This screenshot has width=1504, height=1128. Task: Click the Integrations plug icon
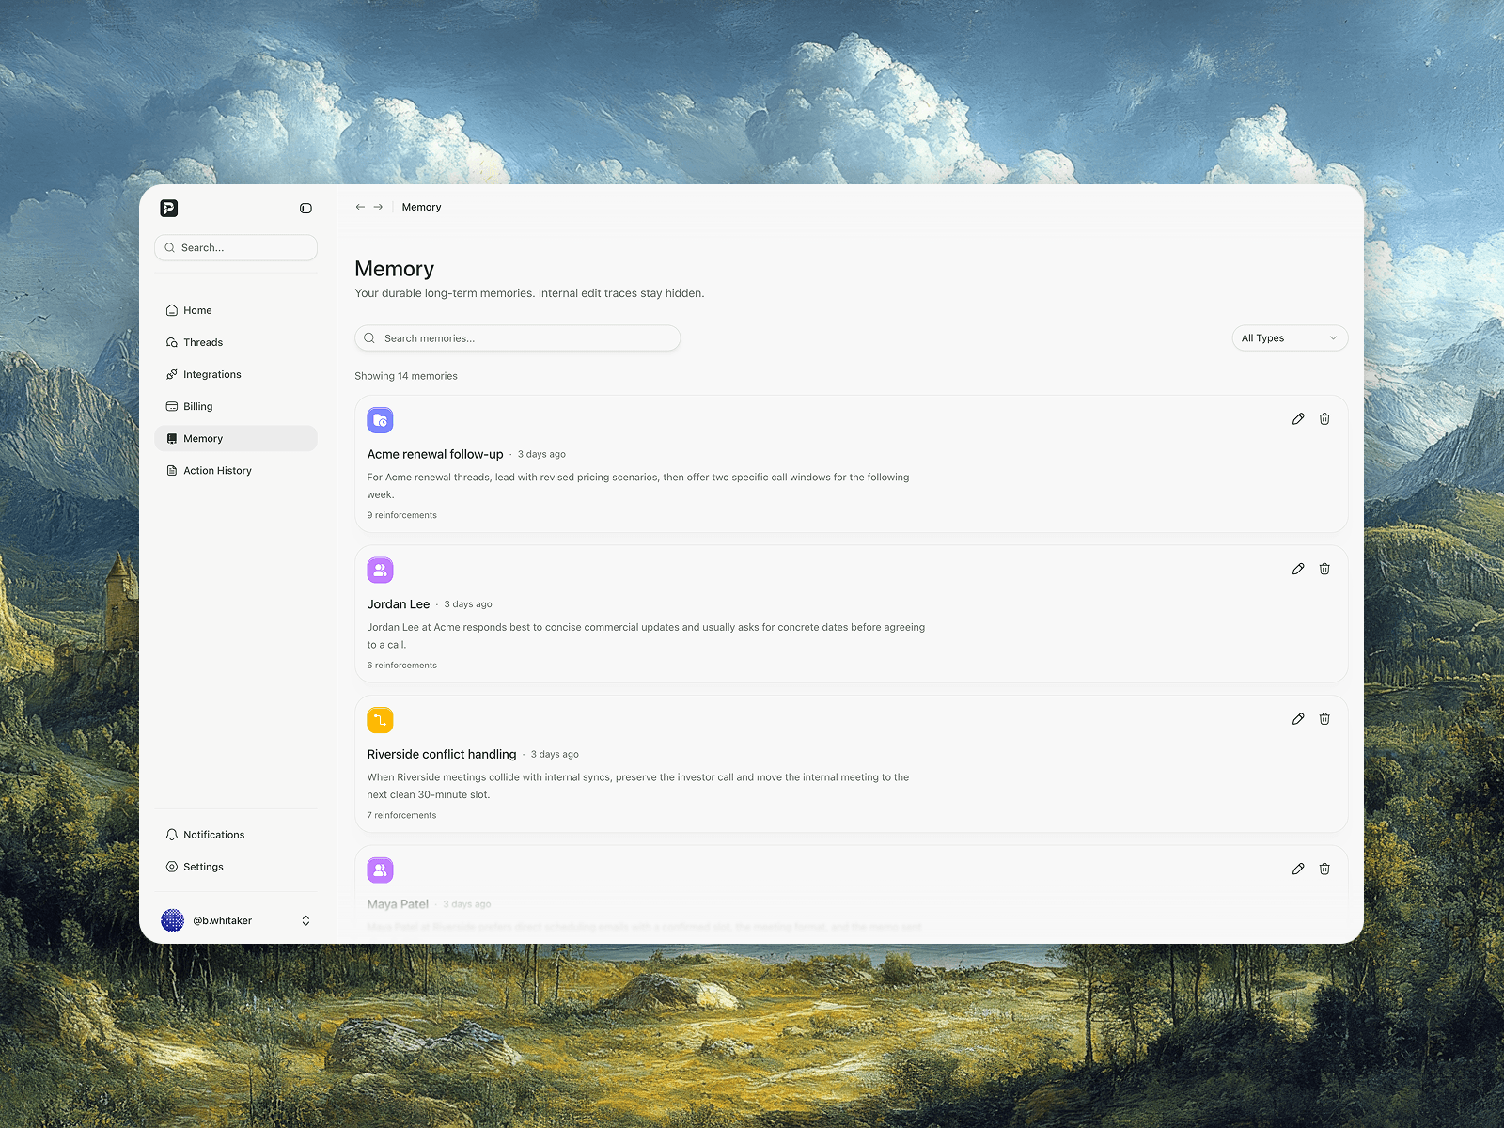coord(172,374)
